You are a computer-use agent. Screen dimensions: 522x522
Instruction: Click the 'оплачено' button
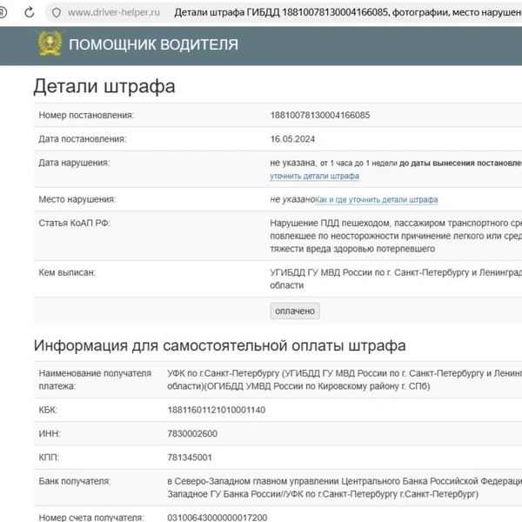(295, 311)
